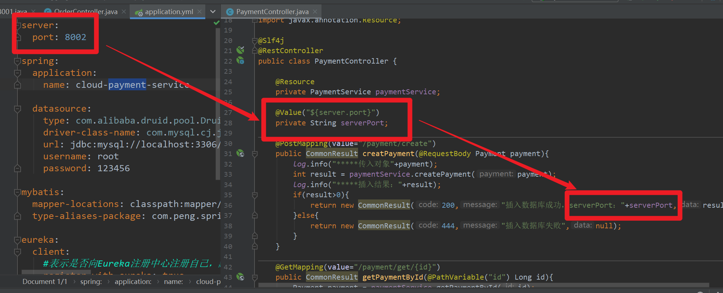
Task: Click the highlighted word 'payment' in cloud-payment-service
Action: [127, 85]
